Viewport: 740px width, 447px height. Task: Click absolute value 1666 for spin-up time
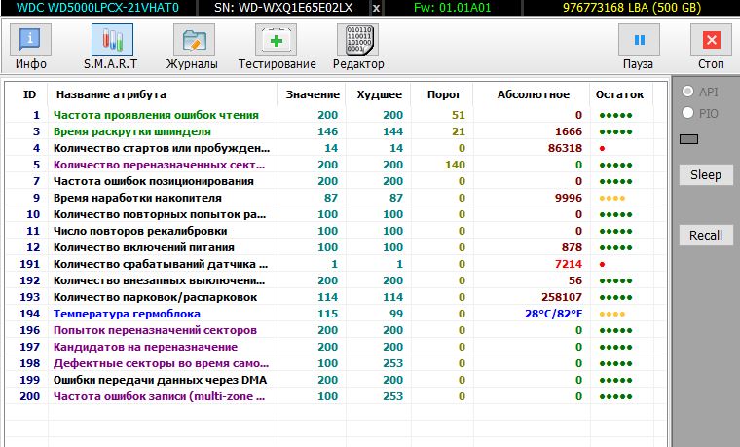point(569,131)
